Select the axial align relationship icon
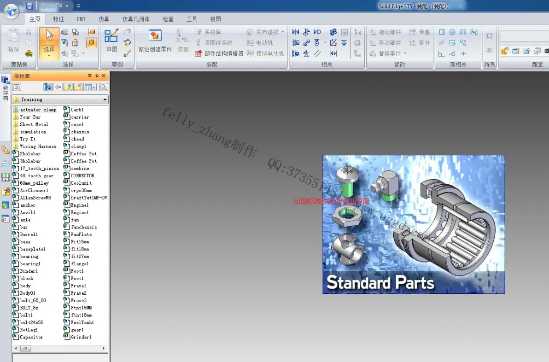Image resolution: width=549 pixels, height=362 pixels. 296,53
